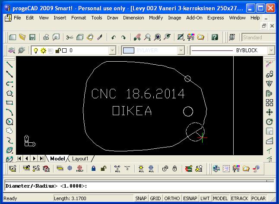Toggle SNAP mode in status bar
Screen dimensions: 279x204
141,198
